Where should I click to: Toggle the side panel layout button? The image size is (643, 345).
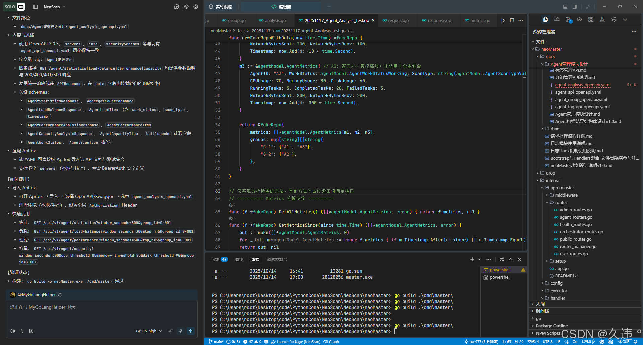(x=575, y=7)
